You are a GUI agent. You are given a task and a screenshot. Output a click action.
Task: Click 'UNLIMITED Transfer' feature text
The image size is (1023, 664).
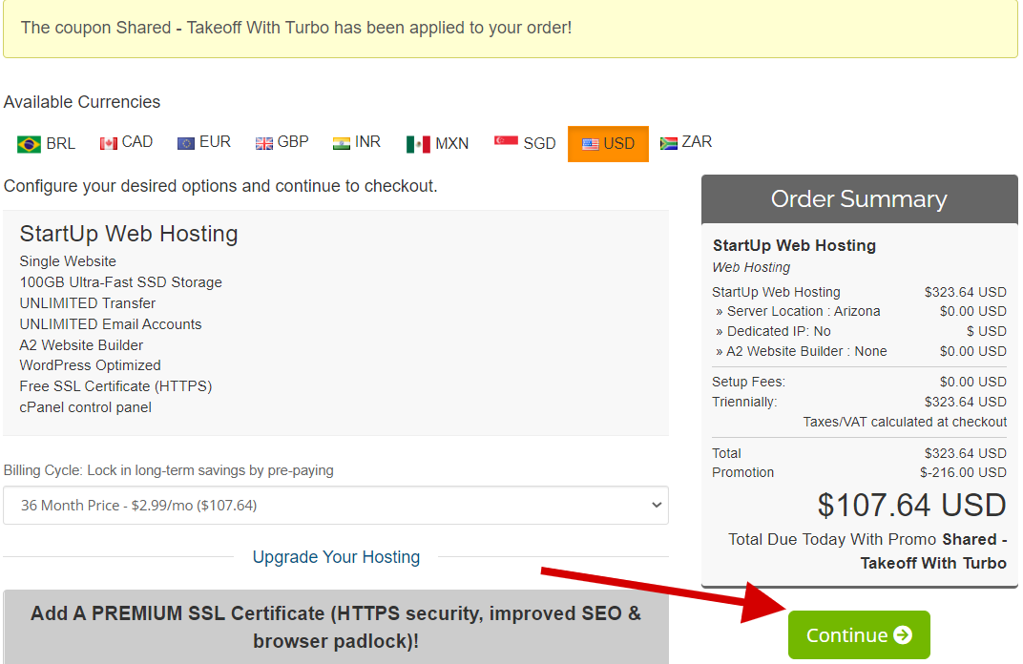pyautogui.click(x=88, y=303)
